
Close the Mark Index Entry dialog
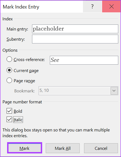pyautogui.click(x=111, y=7)
